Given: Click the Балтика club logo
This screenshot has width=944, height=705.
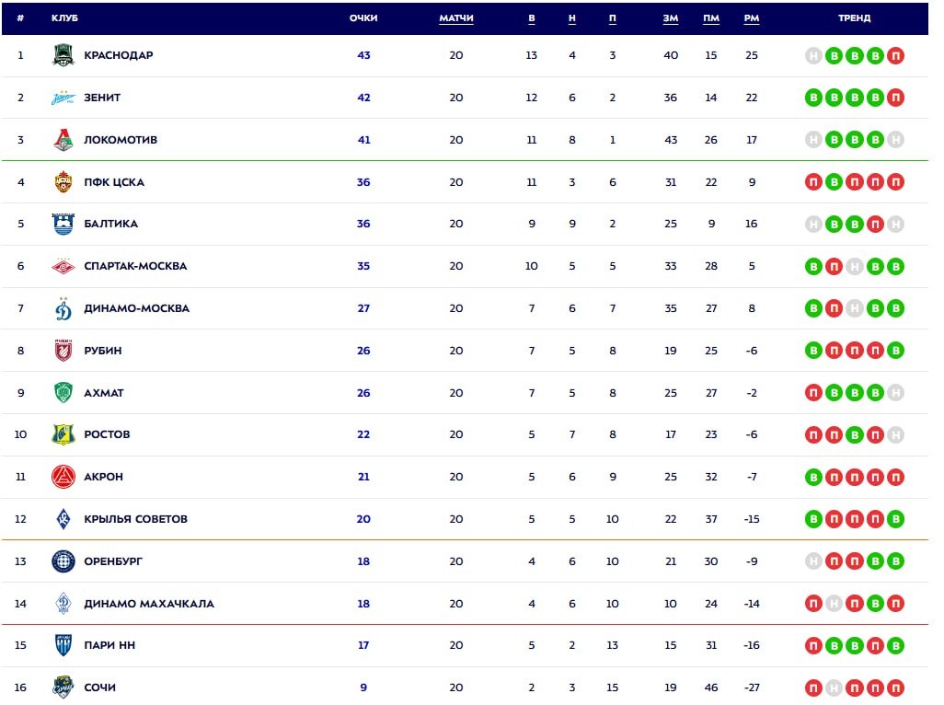Looking at the screenshot, I should pyautogui.click(x=63, y=224).
